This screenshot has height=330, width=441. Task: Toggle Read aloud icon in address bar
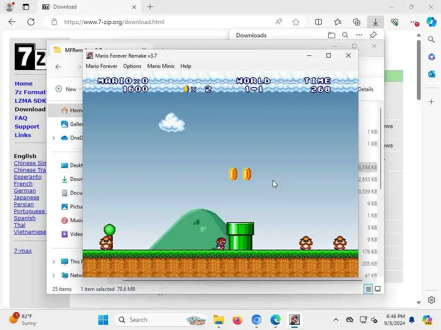(x=279, y=22)
